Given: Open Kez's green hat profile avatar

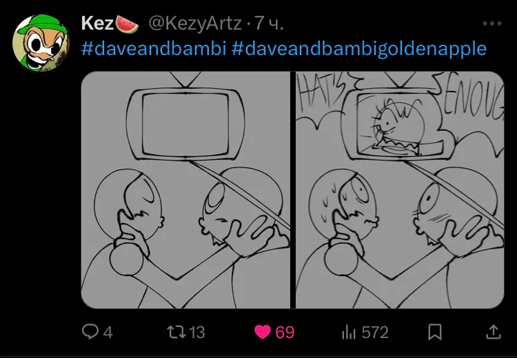Looking at the screenshot, I should pos(41,43).
